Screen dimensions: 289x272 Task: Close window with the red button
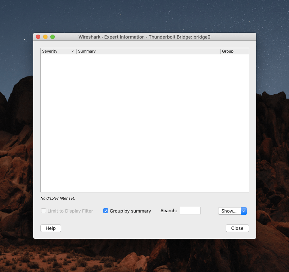click(38, 37)
